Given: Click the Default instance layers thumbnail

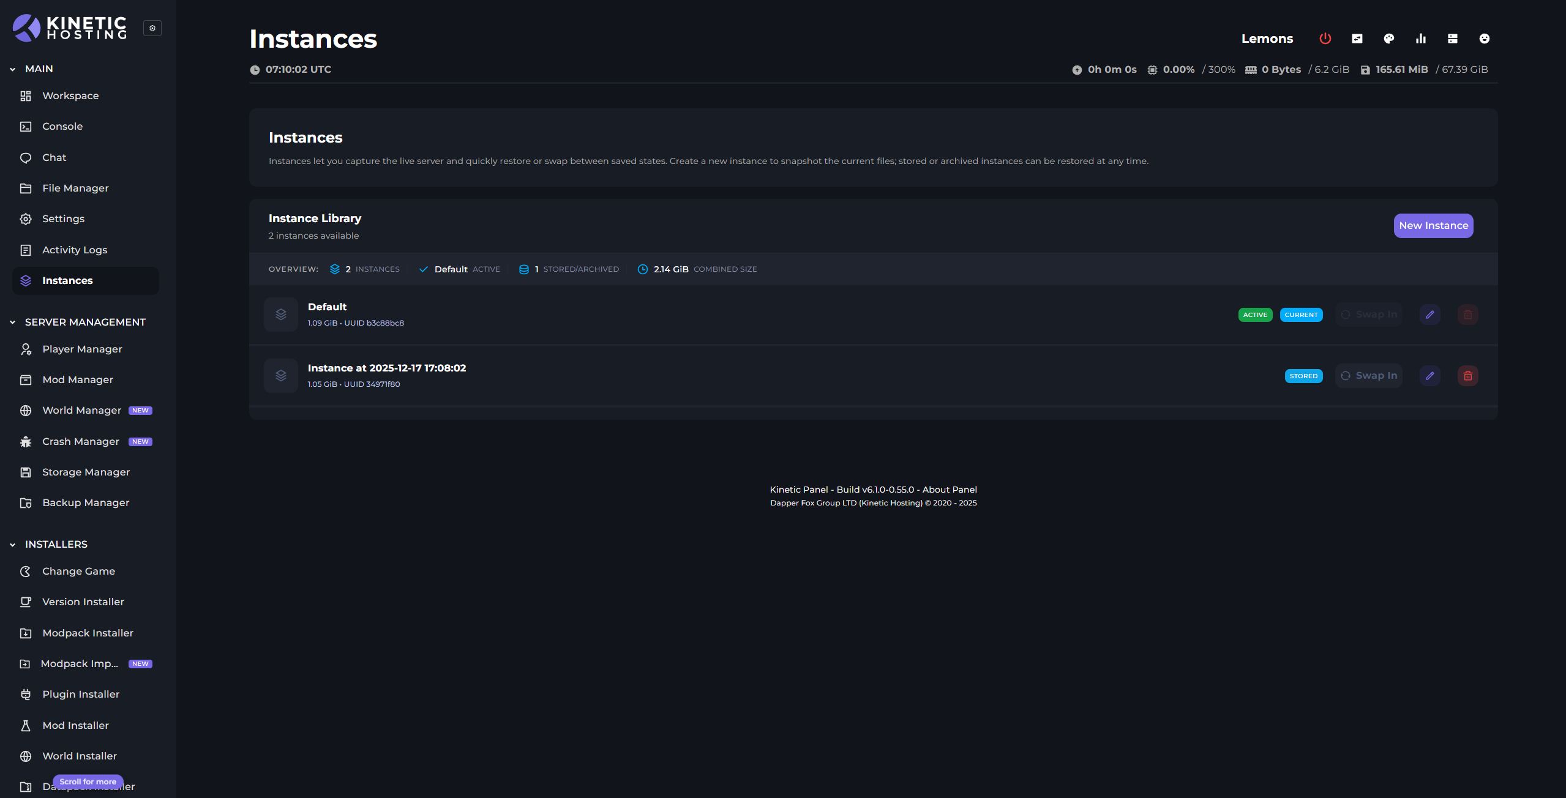Looking at the screenshot, I should click(x=281, y=315).
